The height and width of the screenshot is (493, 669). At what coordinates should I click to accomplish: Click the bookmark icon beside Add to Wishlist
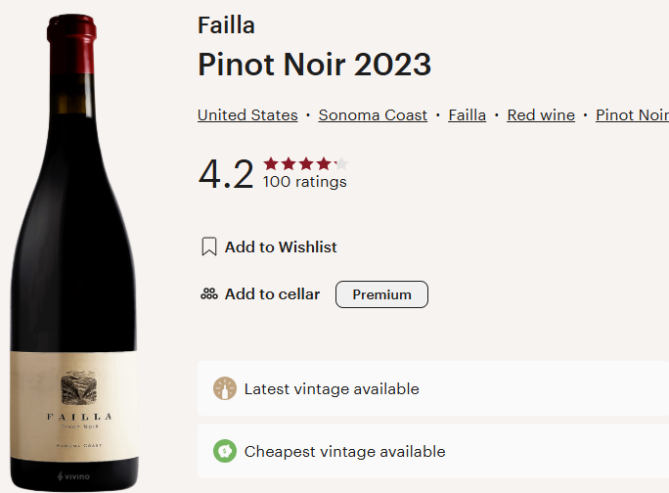(x=208, y=246)
